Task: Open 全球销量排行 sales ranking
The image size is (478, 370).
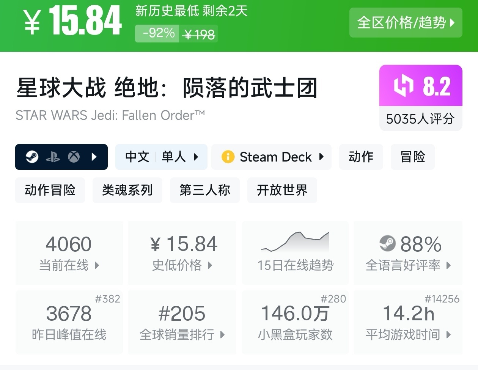Action: [182, 322]
